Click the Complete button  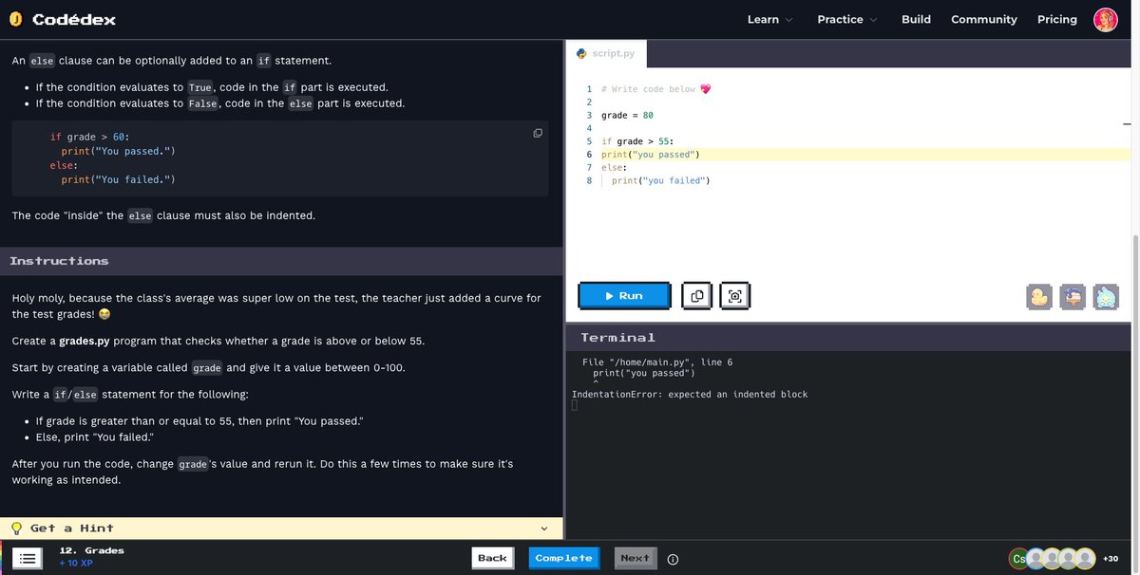(x=563, y=556)
